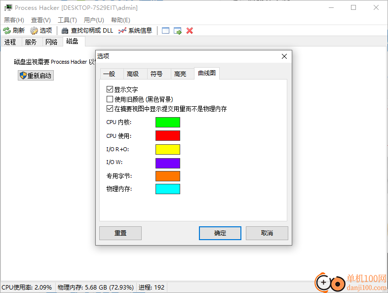Open the 工具(T) menu
The image size is (388, 293).
click(x=67, y=20)
